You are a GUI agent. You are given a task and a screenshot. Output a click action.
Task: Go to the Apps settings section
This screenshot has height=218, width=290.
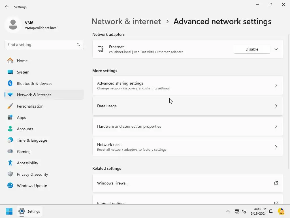coord(21,118)
